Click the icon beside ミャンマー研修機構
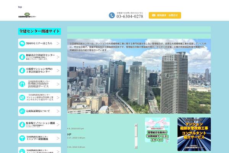Image resolution: width=229 pixels, height=153 pixels. tap(22, 138)
